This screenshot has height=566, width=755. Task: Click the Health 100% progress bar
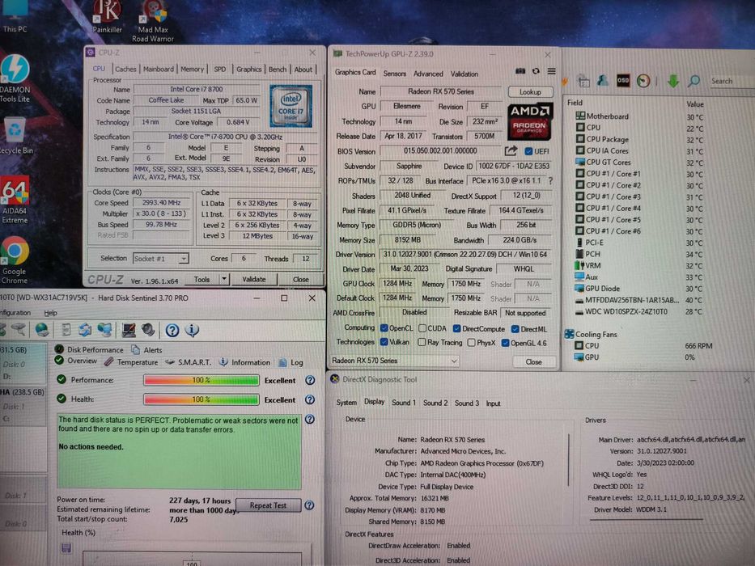point(201,399)
